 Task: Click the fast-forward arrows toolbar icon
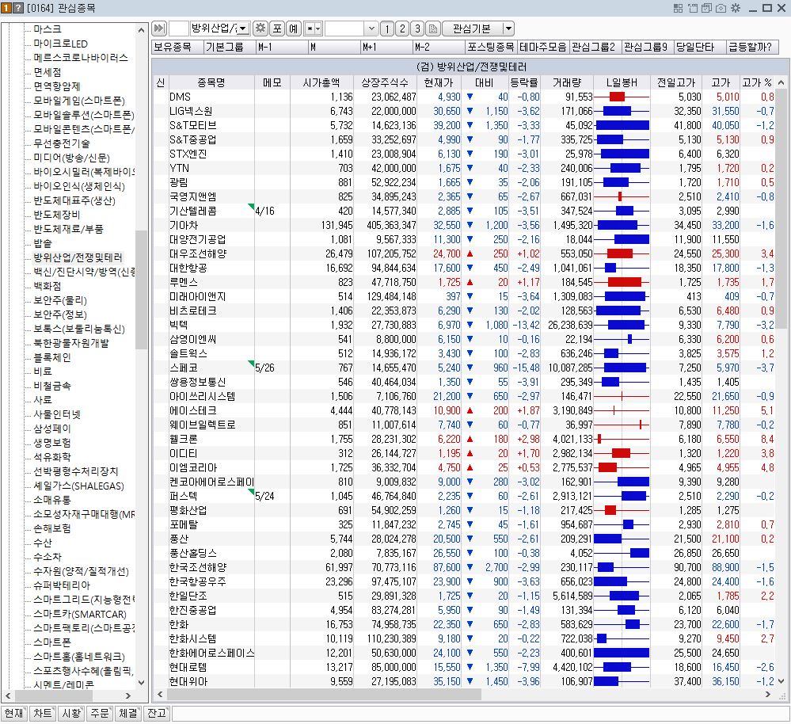pos(159,29)
